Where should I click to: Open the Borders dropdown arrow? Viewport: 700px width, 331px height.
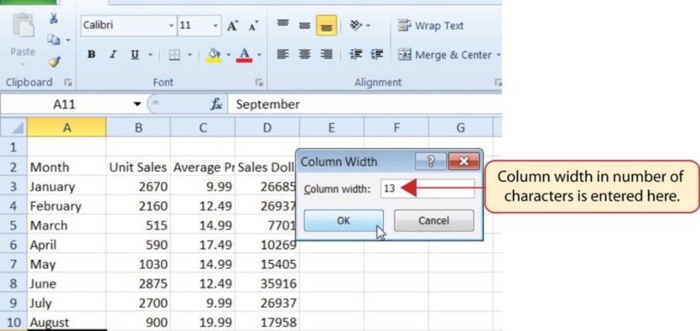point(189,55)
